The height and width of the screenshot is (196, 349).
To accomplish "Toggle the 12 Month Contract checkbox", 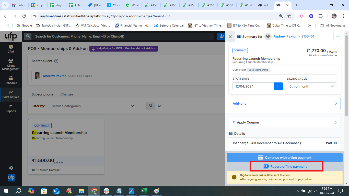I will coord(33,170).
